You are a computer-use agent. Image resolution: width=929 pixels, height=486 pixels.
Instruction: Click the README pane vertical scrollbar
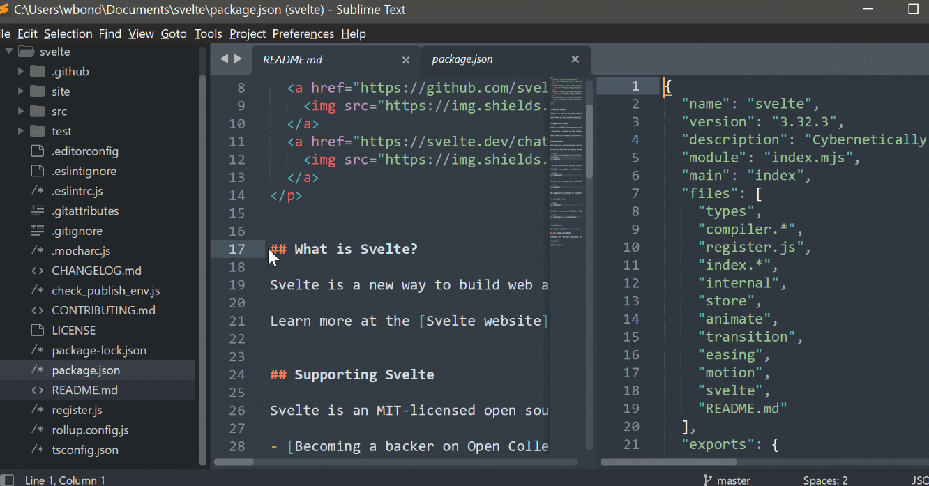click(x=589, y=143)
